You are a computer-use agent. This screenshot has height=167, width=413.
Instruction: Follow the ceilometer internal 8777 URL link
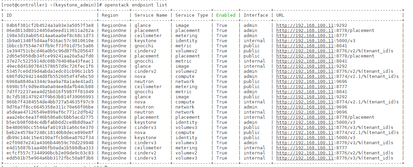point(305,148)
